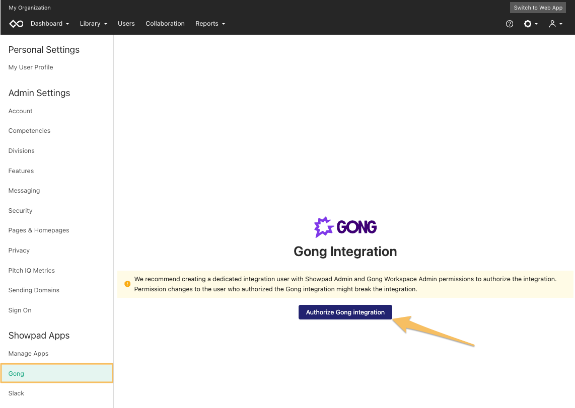575x408 pixels.
Task: Open Manage Apps under Showpad Apps
Action: point(28,354)
